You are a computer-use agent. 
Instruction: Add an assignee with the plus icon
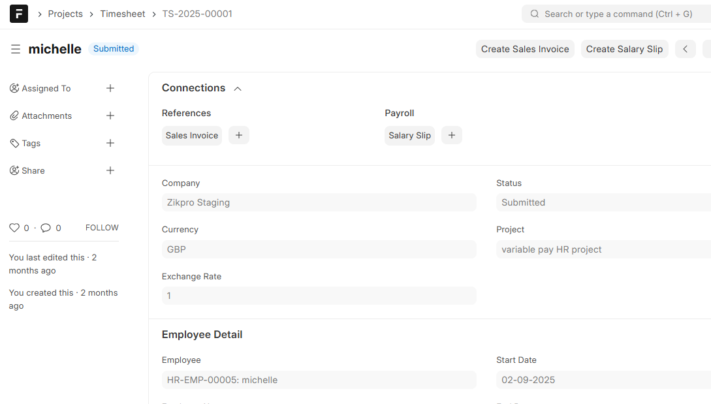click(110, 88)
